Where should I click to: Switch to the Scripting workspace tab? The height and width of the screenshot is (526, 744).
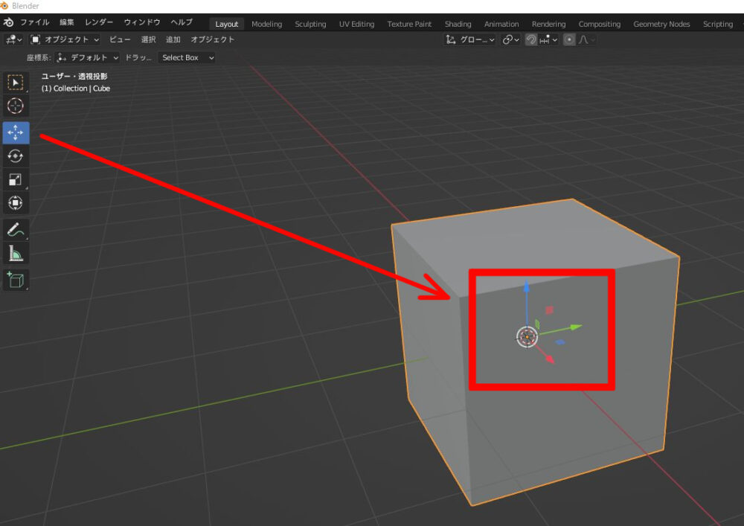coord(717,25)
